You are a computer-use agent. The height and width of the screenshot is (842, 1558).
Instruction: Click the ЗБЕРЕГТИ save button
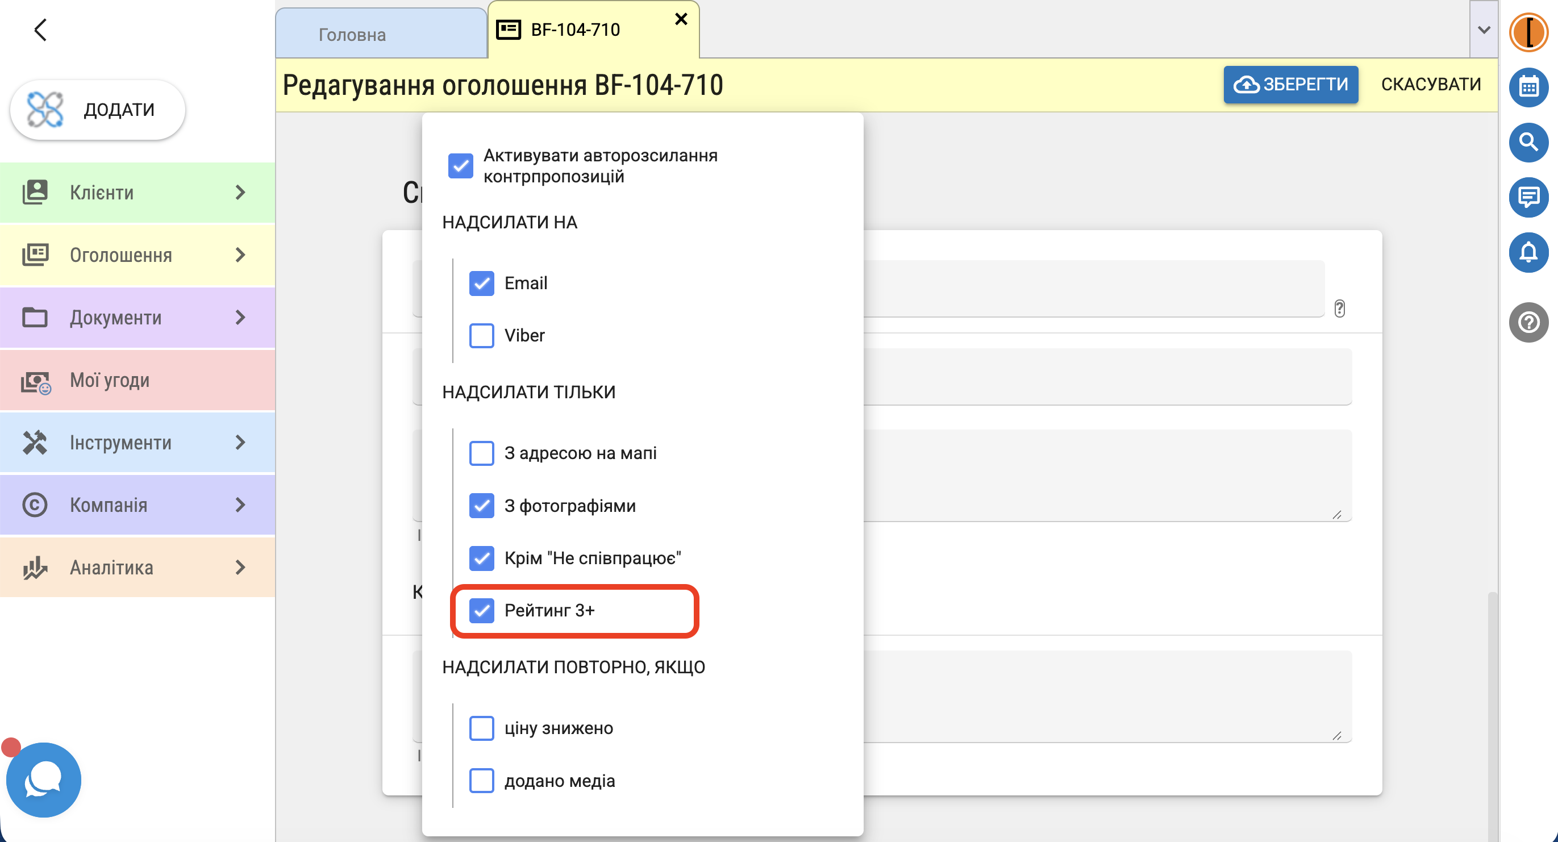click(x=1291, y=84)
